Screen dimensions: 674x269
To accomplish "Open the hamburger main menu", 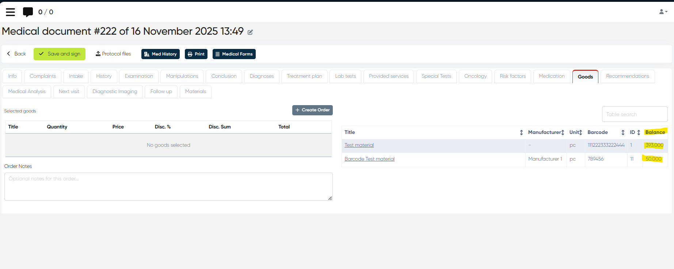I will [11, 12].
